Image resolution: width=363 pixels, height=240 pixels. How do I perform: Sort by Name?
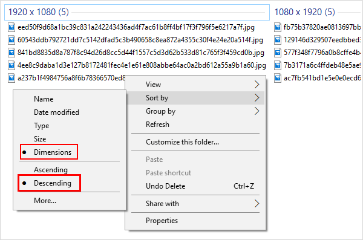(70, 99)
